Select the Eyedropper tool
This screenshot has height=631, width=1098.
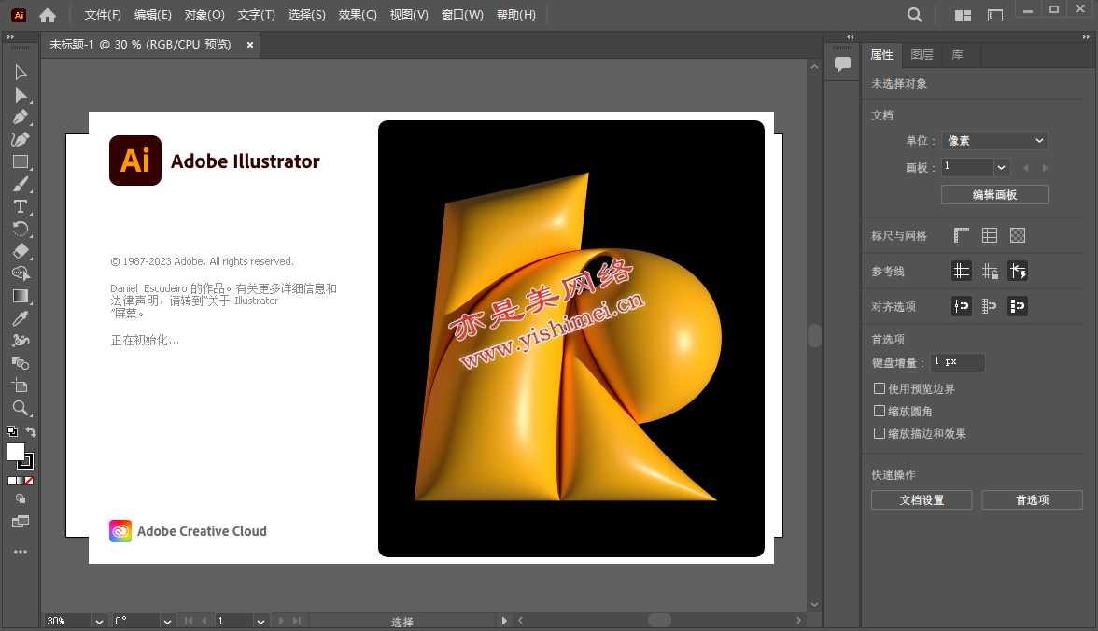(21, 318)
